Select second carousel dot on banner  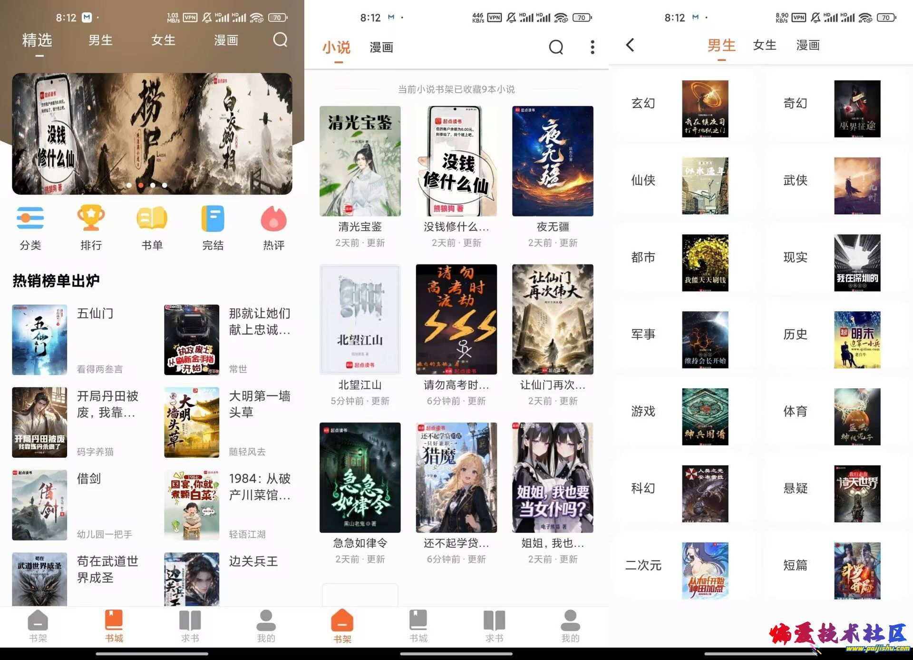tap(141, 185)
